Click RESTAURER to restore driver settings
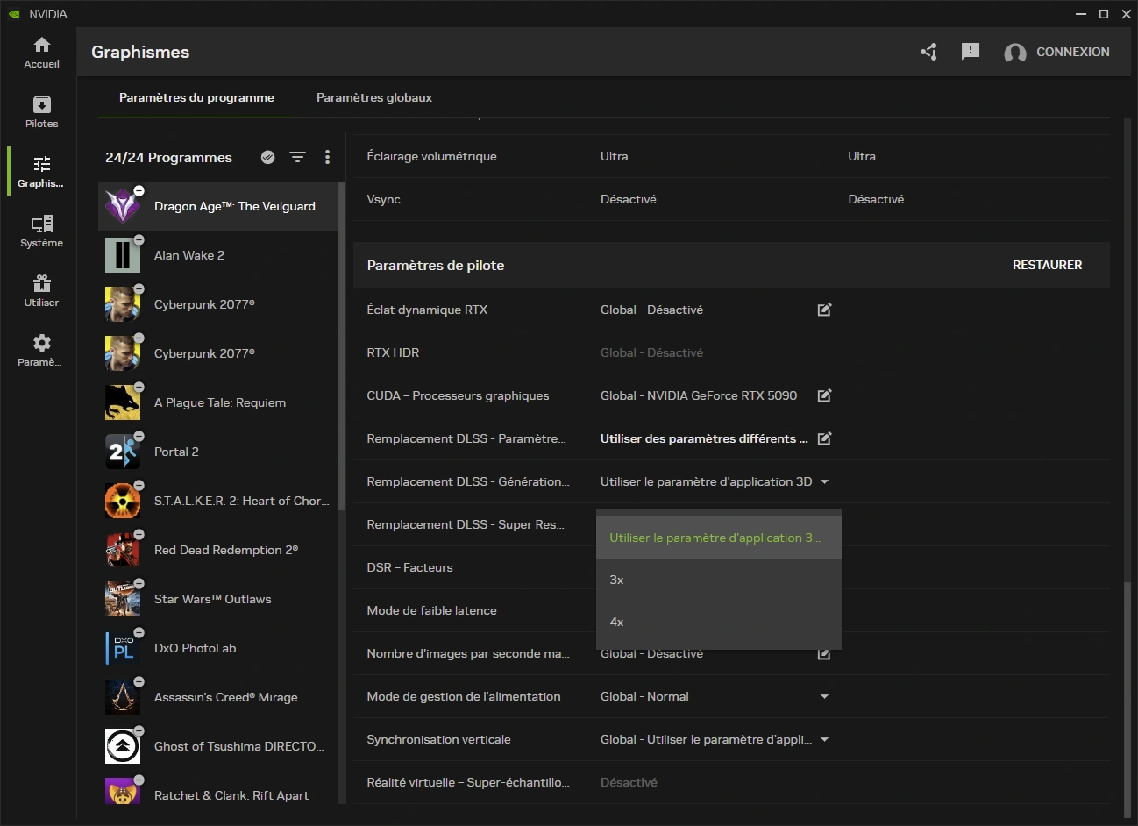 click(x=1047, y=265)
